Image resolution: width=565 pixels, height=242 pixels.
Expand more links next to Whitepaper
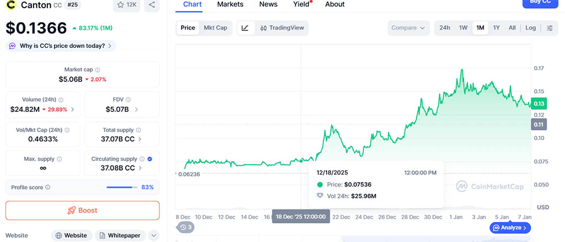pyautogui.click(x=154, y=235)
